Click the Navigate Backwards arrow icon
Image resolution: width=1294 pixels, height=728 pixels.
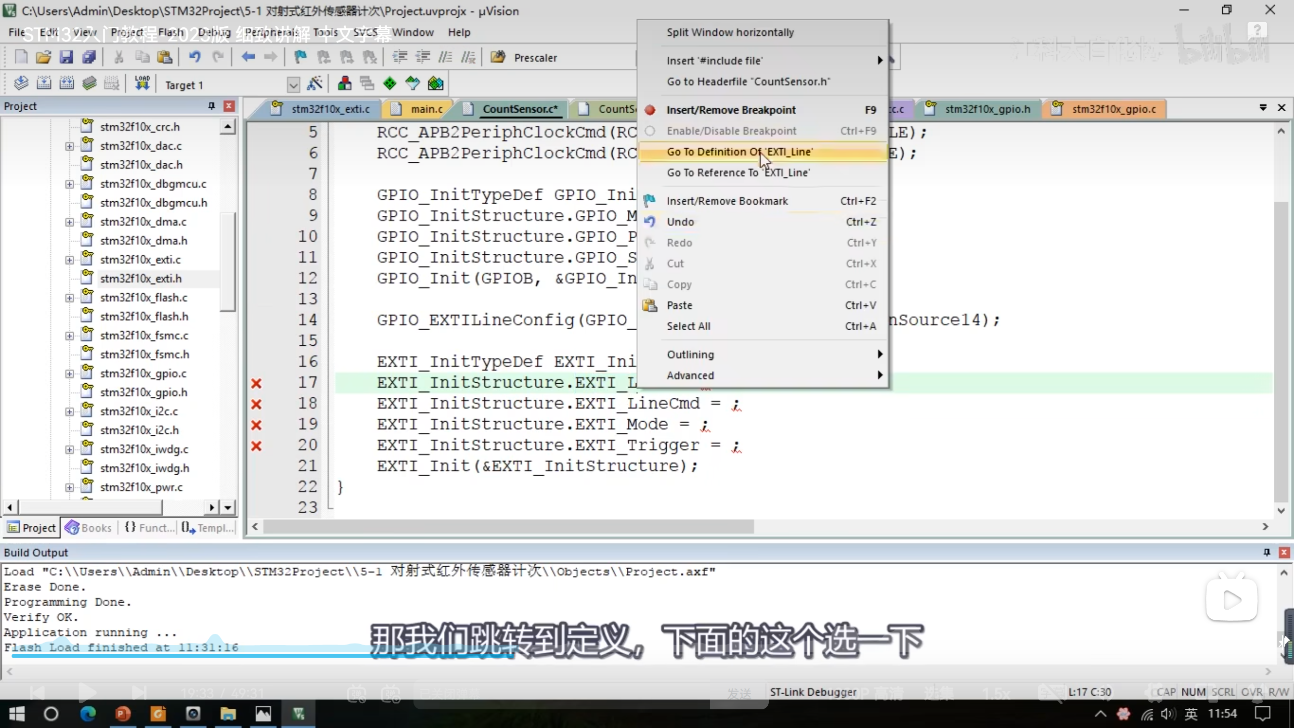[x=248, y=57]
